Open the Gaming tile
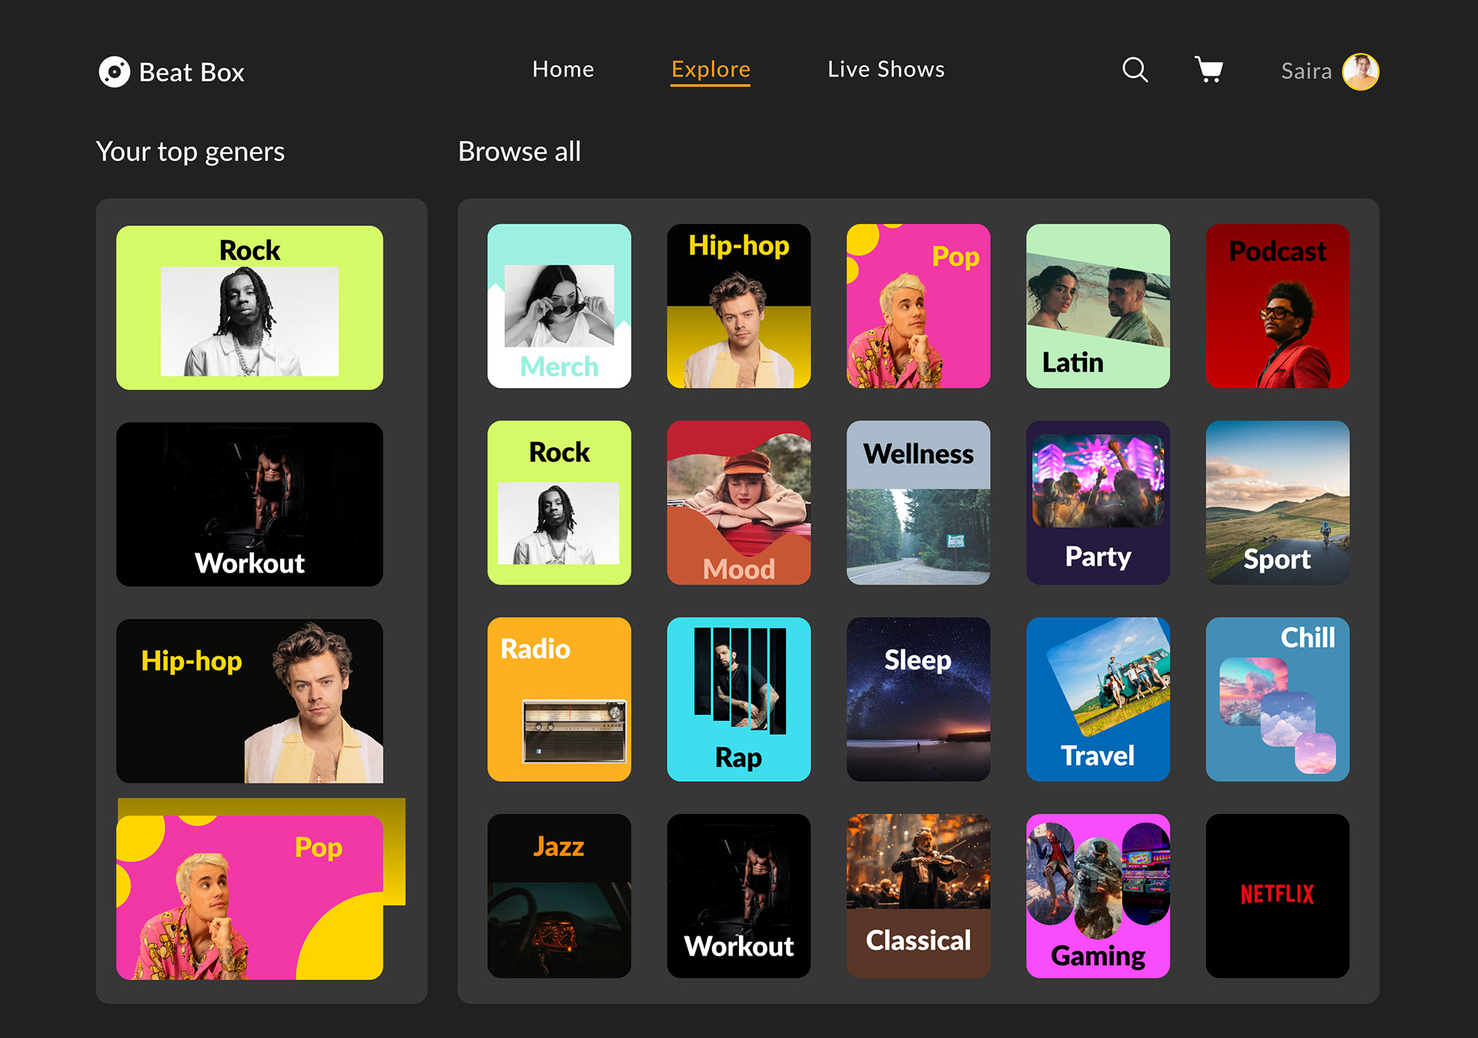 1098,896
